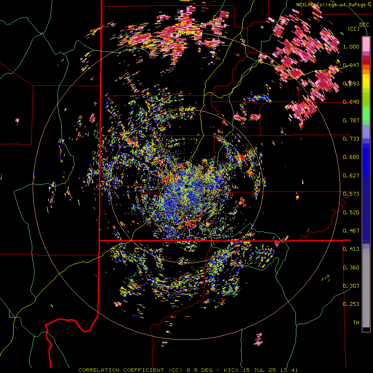Click the KICX radar site center point
This screenshot has width=373, height=373.
[x=186, y=186]
